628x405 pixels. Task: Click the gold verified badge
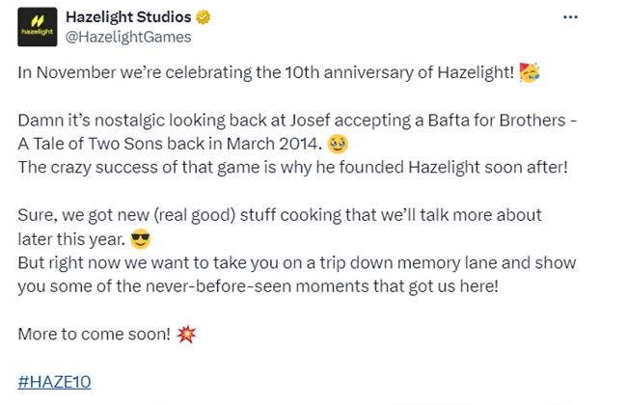(x=203, y=17)
